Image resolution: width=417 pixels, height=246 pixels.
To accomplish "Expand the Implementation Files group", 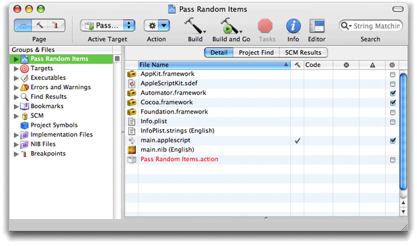I will pos(16,135).
